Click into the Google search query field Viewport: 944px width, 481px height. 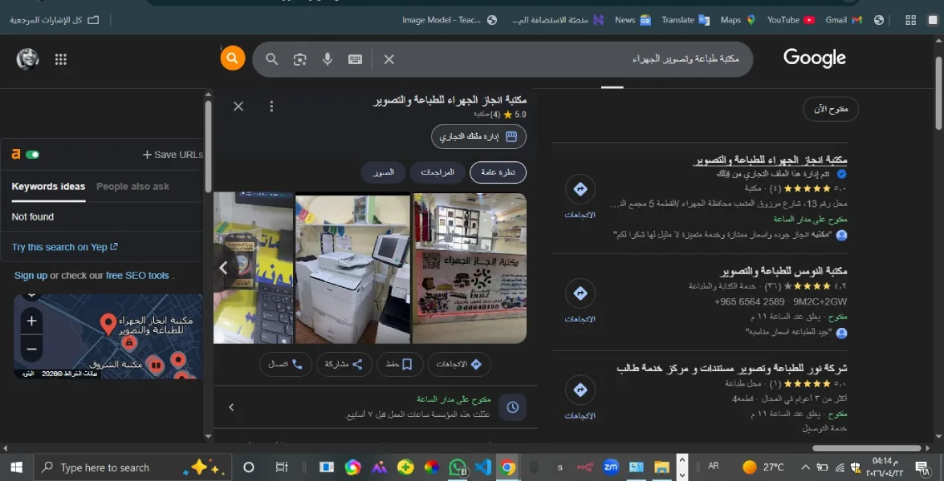(x=569, y=59)
